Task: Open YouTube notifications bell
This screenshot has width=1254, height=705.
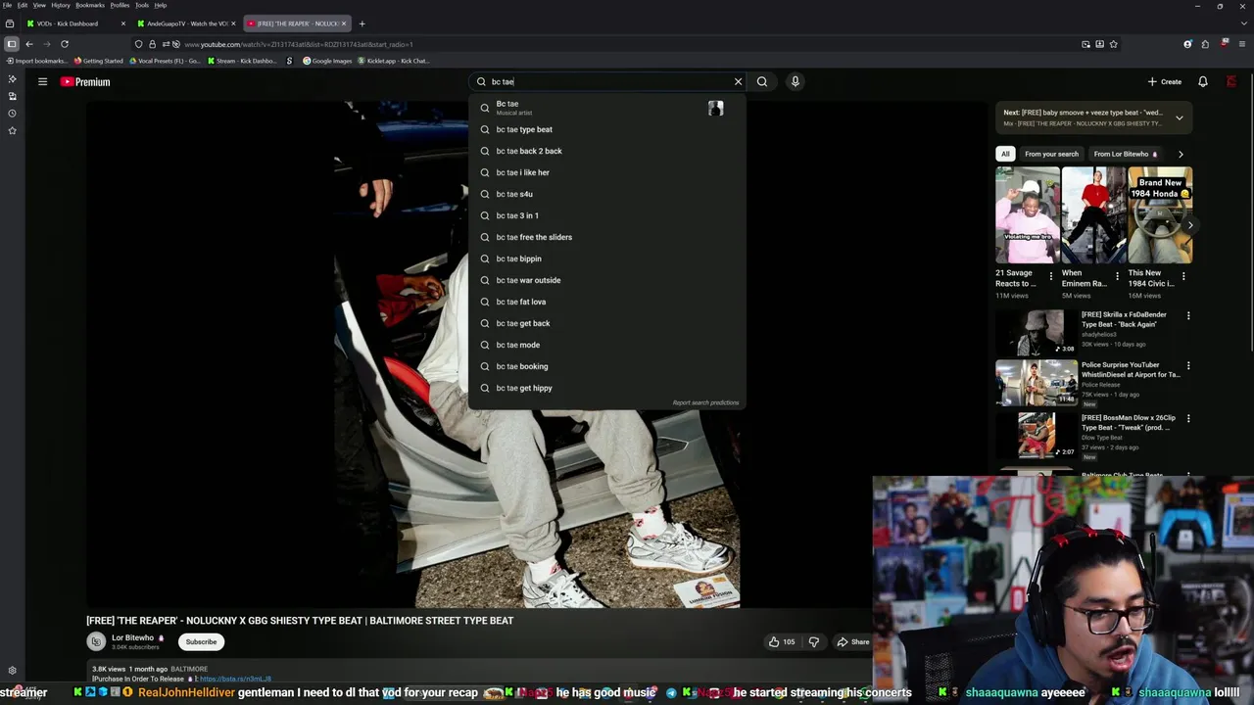Action: tap(1203, 81)
